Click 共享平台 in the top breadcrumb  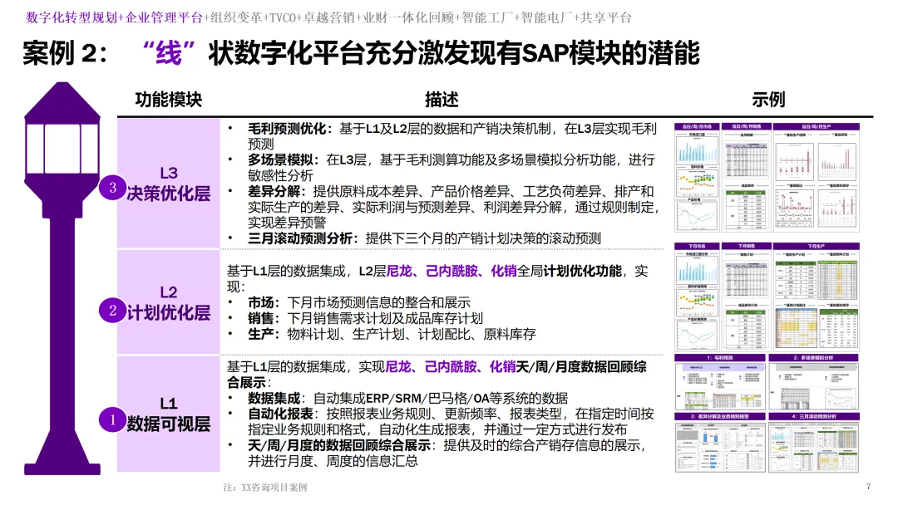[604, 17]
